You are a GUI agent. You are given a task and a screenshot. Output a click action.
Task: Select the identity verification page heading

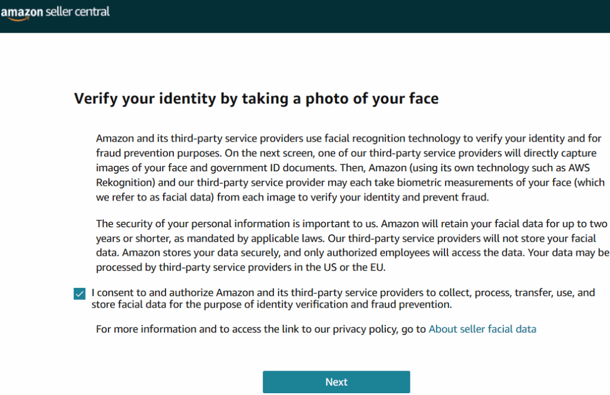tap(256, 98)
